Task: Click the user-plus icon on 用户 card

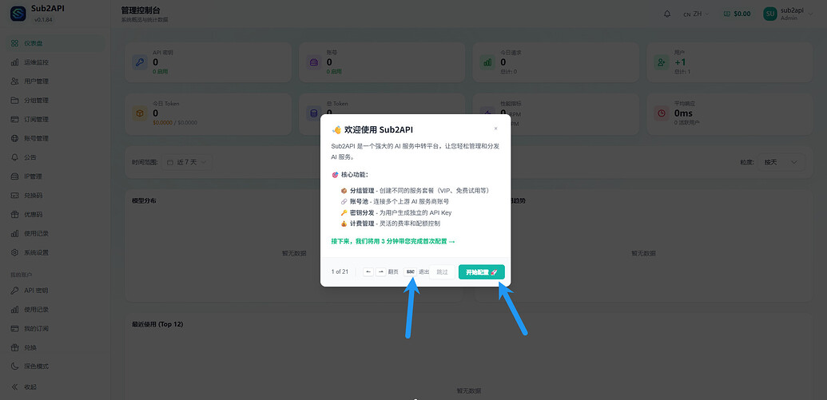Action: point(662,62)
